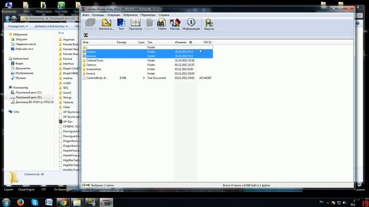Click the Извлечь в... extract toolbar icon
The width and height of the screenshot is (369, 207).
point(106,24)
